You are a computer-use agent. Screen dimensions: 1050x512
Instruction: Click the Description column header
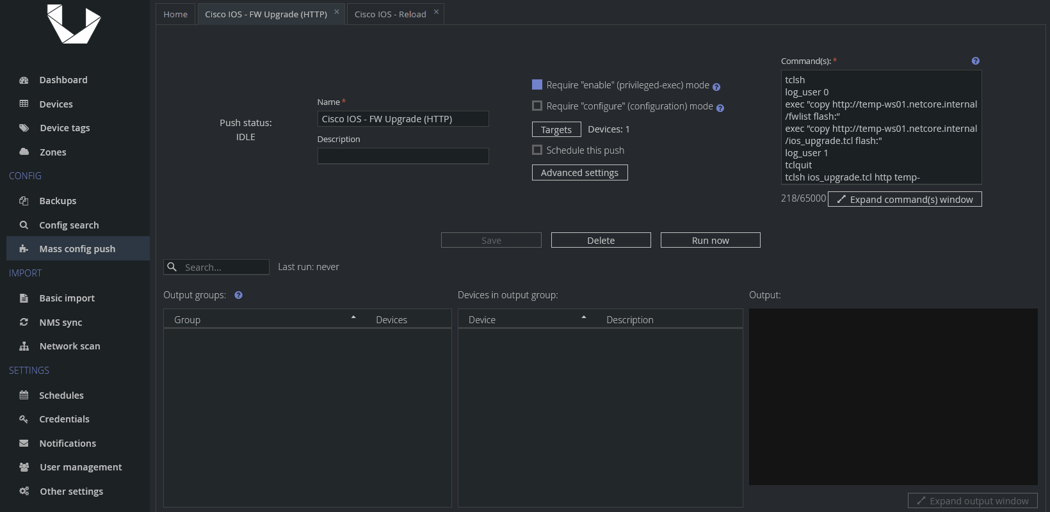coord(630,319)
